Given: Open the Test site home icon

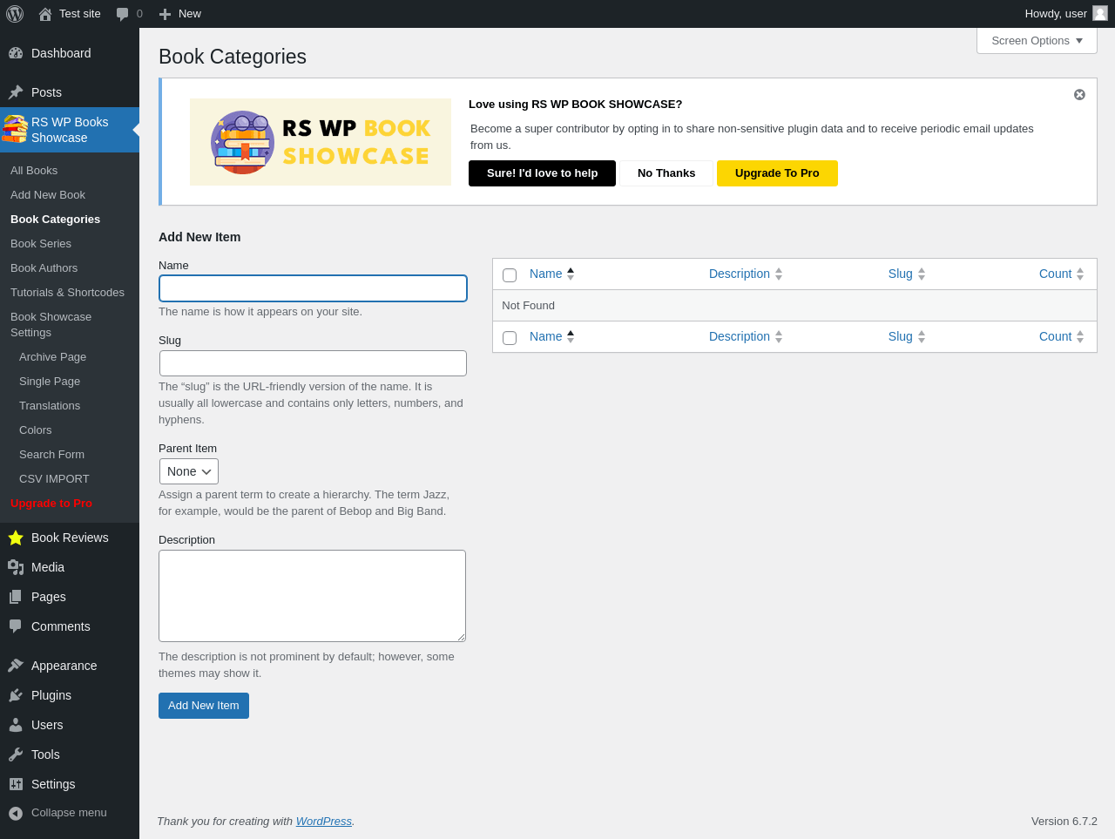Looking at the screenshot, I should click(45, 14).
